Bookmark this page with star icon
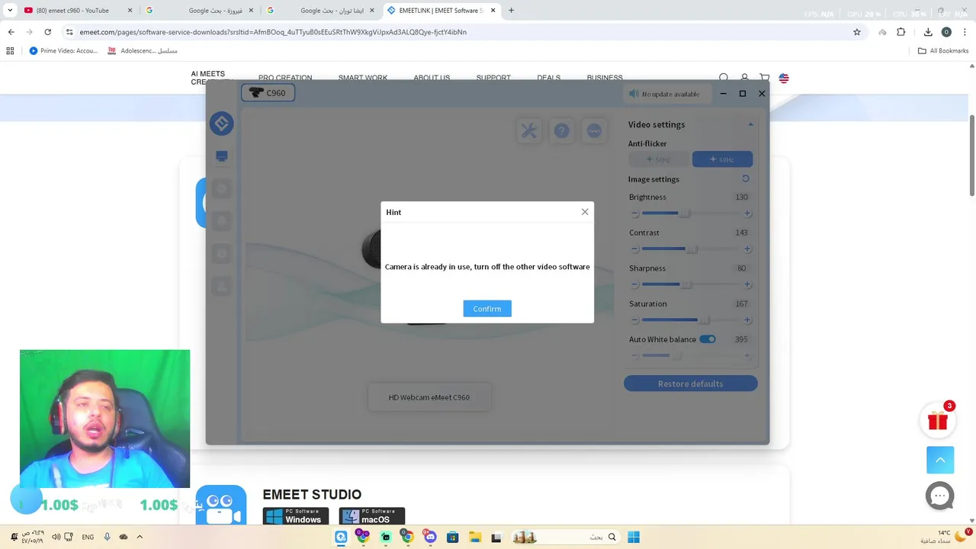 857,32
